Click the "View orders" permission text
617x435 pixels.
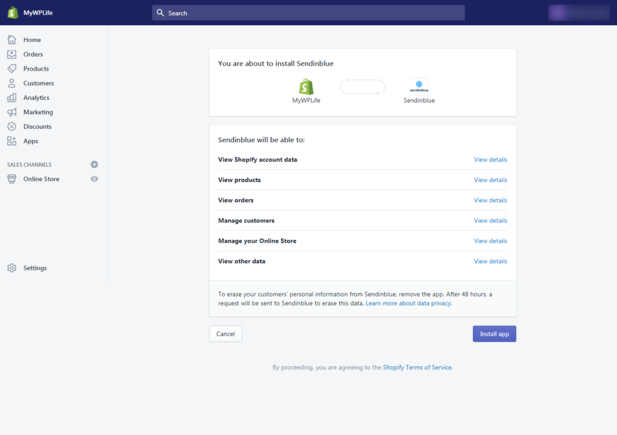point(236,200)
